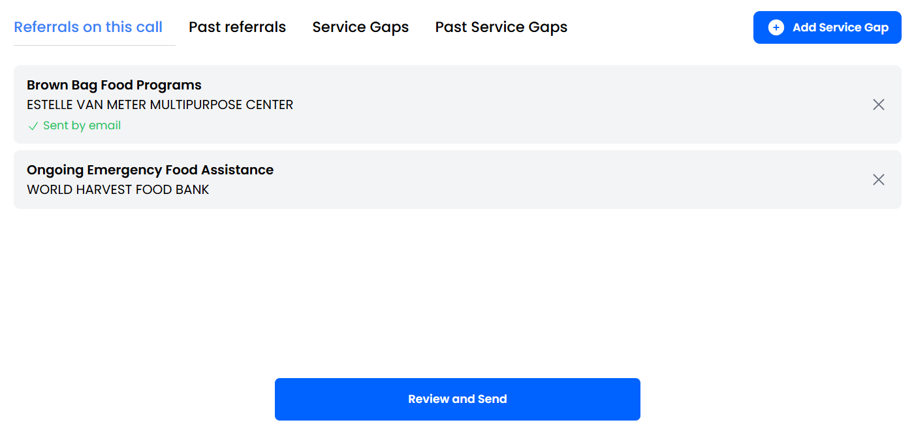Screen dimensions: 914x431
Task: Click the Brown Bag Food Programs title
Action: (x=114, y=85)
